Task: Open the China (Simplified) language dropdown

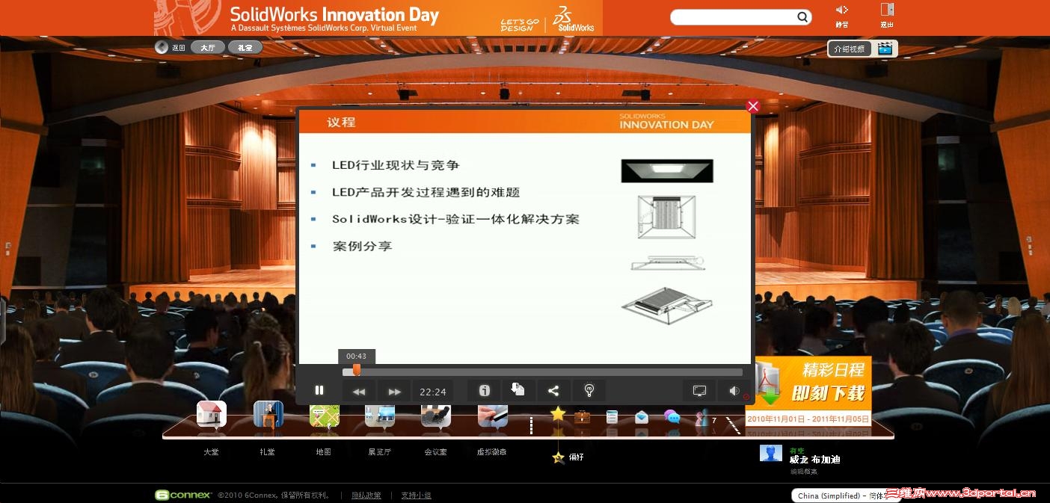Action: 845,496
